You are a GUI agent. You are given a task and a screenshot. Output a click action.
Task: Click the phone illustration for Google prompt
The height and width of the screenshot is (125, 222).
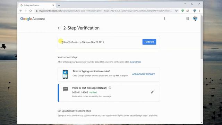(65, 74)
